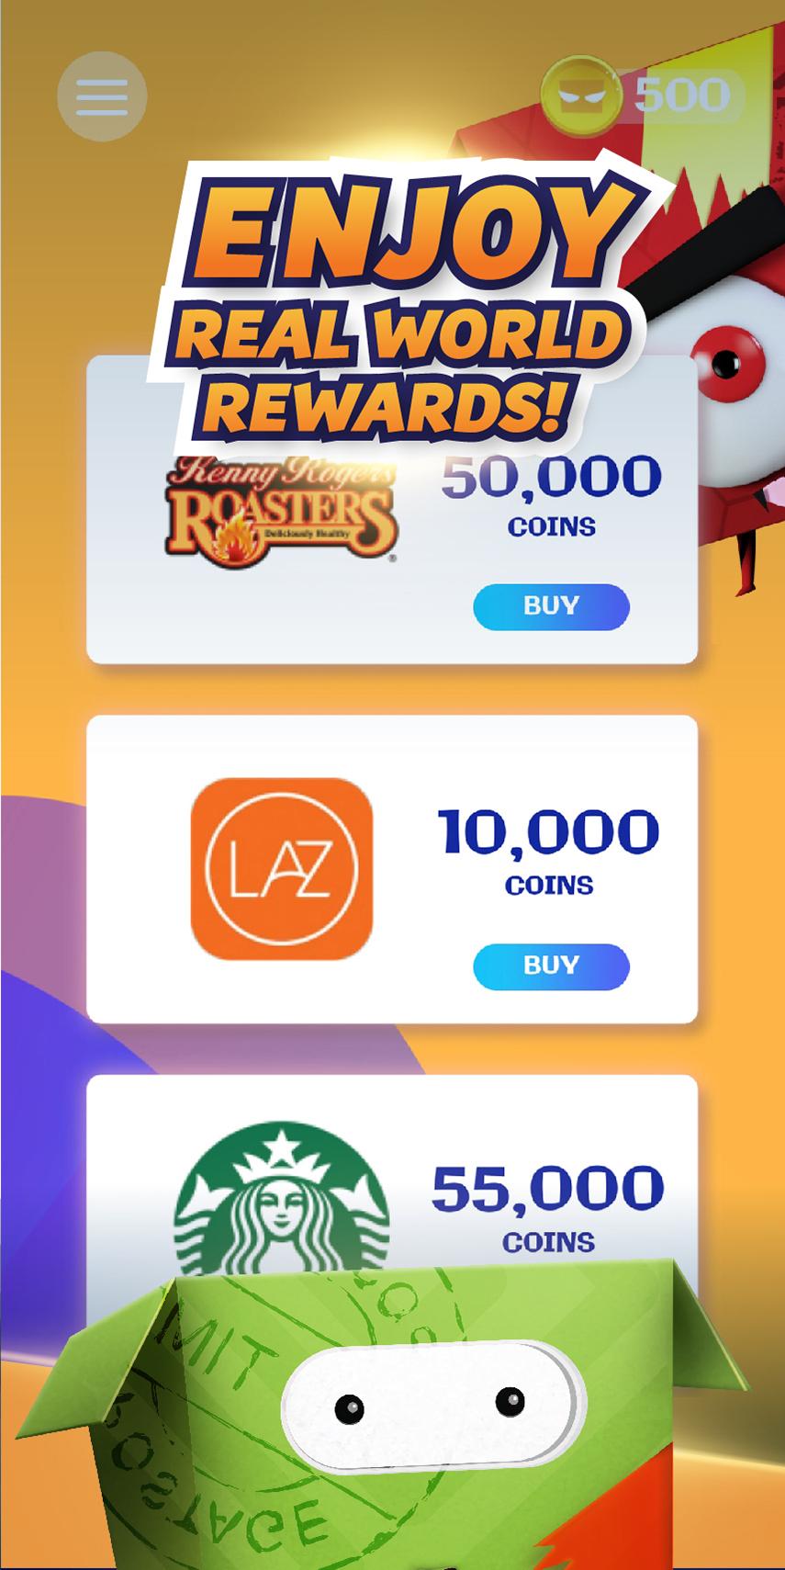Image resolution: width=785 pixels, height=1570 pixels.
Task: Tap the 10,000 price text
Action: point(548,832)
